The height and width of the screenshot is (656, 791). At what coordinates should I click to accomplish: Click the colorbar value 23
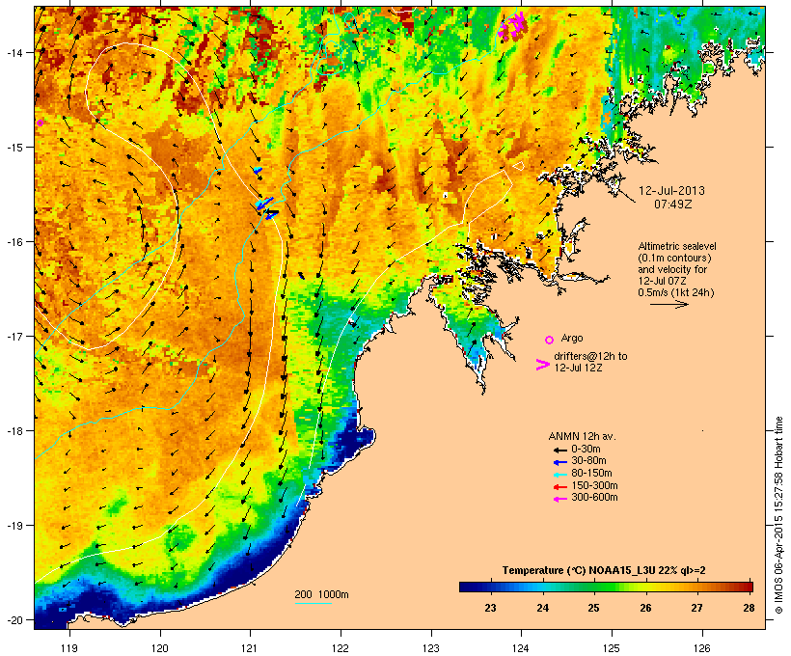490,608
